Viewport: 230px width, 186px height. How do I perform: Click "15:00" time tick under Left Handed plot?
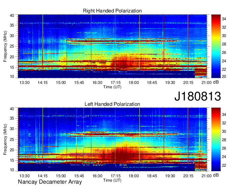pyautogui.click(x=61, y=176)
